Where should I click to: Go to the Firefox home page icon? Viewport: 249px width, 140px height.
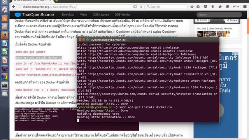tap(220, 7)
